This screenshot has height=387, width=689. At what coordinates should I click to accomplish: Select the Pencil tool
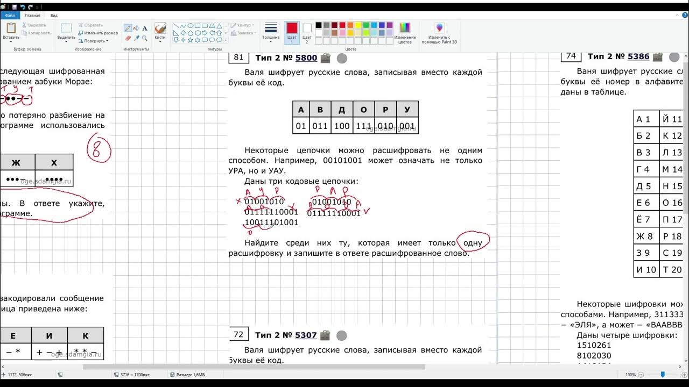point(128,28)
